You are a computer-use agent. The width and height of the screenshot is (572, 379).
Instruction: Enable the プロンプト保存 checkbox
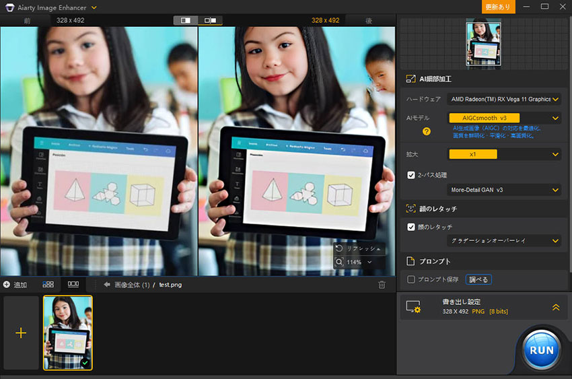(x=411, y=279)
